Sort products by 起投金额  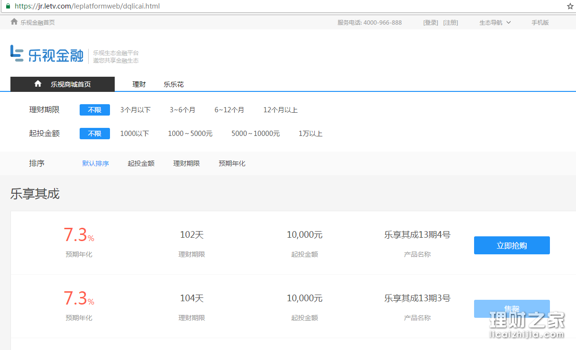141,163
